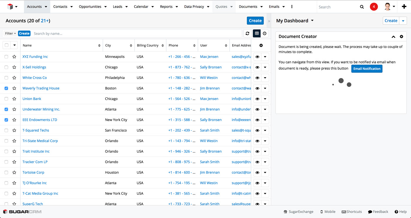Collapse the dashboard side panel arrow
The height and width of the screenshot is (218, 411).
click(x=269, y=21)
